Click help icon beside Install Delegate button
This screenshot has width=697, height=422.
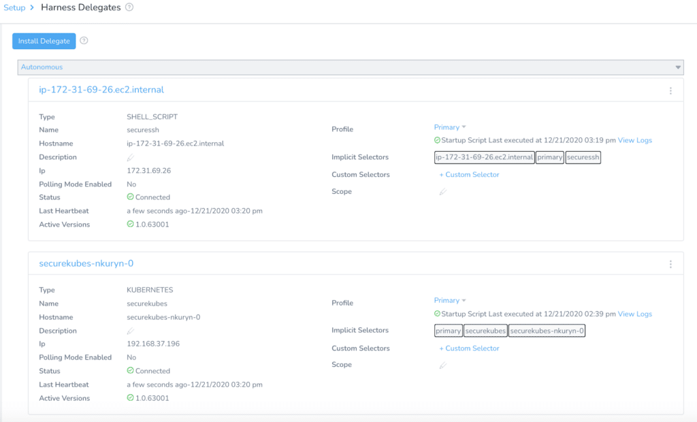pyautogui.click(x=84, y=40)
